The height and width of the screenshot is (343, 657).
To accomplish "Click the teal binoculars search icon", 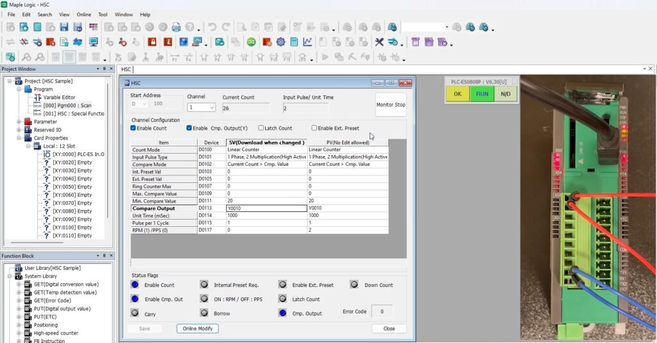I will (392, 27).
